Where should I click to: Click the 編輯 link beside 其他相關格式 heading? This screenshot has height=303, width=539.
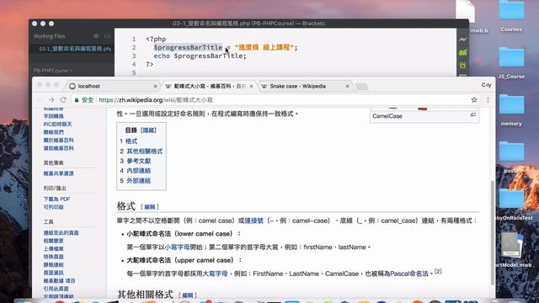[187, 295]
